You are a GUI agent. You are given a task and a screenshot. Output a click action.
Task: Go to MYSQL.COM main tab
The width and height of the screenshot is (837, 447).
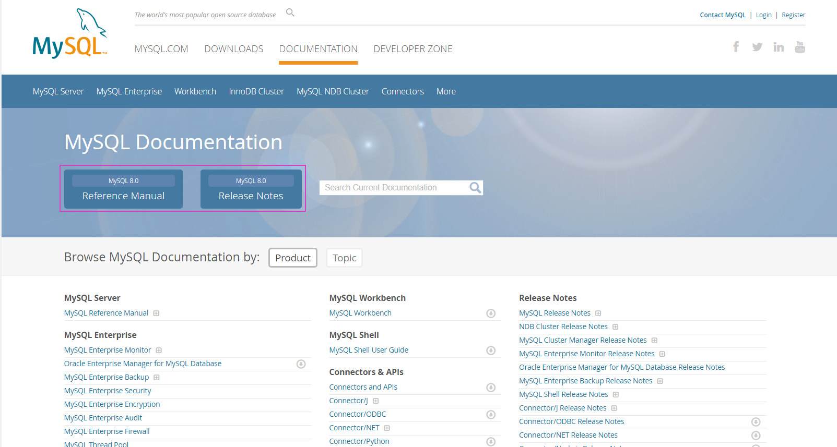point(161,49)
